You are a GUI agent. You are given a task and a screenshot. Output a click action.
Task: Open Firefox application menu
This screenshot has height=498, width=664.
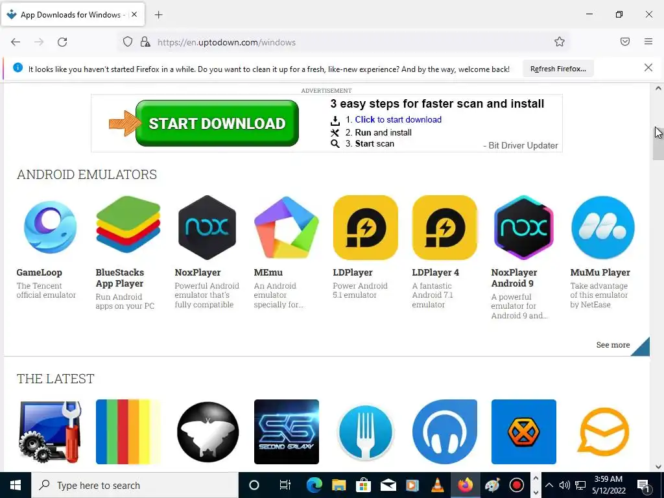point(648,42)
